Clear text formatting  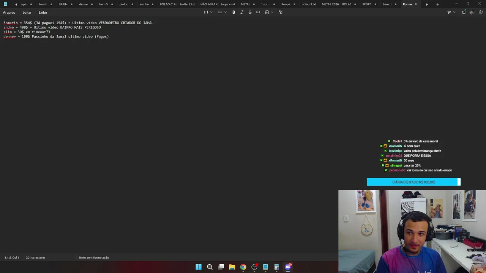(x=281, y=12)
